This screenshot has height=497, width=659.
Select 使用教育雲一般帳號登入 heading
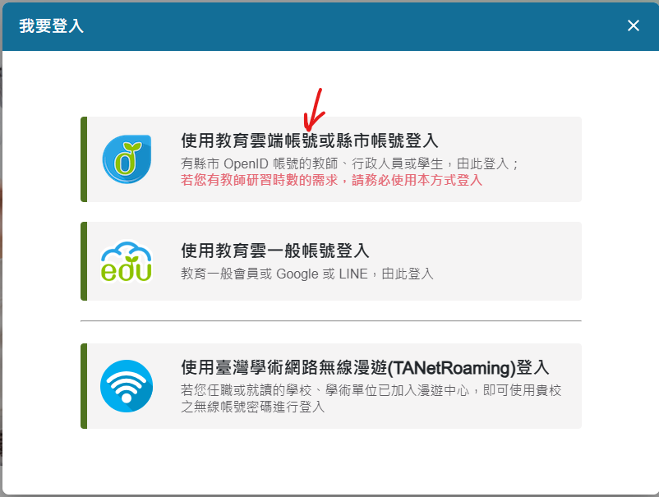pos(275,251)
